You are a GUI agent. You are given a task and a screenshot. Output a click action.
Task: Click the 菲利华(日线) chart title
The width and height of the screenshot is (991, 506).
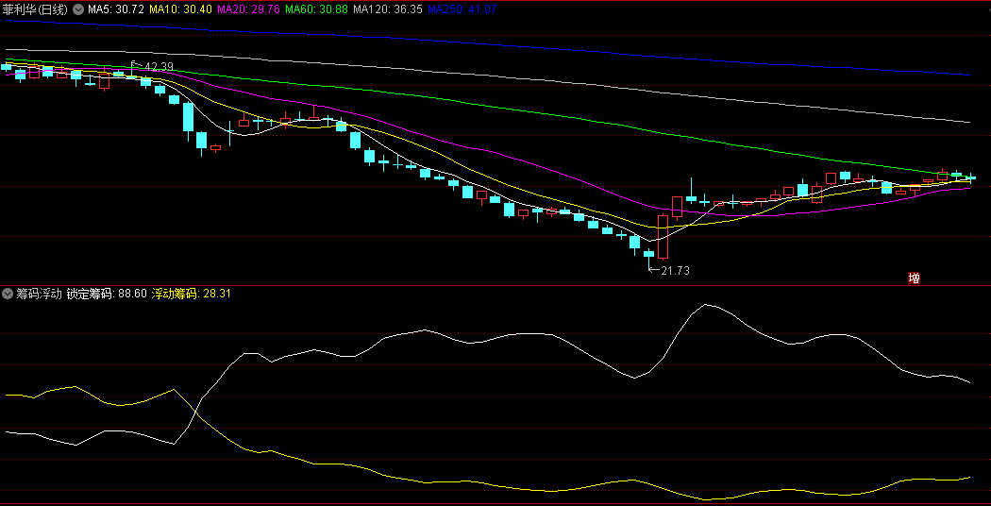[x=36, y=9]
